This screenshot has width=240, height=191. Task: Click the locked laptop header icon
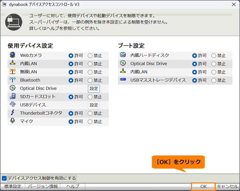[x=14, y=22]
